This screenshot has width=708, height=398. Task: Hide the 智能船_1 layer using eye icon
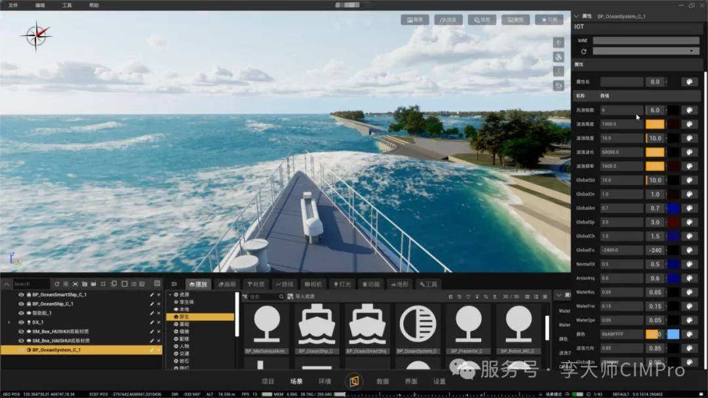[x=21, y=313]
